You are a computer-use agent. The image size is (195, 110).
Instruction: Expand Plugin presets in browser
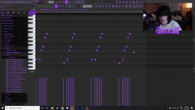(7, 23)
